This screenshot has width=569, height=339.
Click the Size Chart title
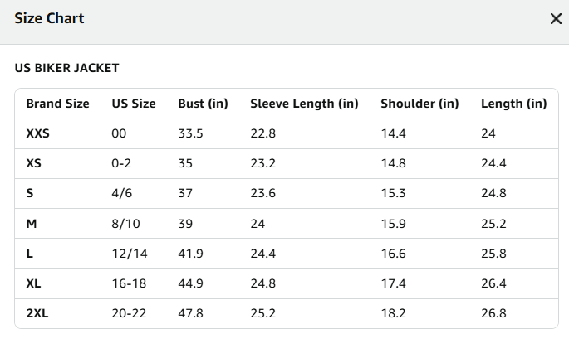(49, 18)
